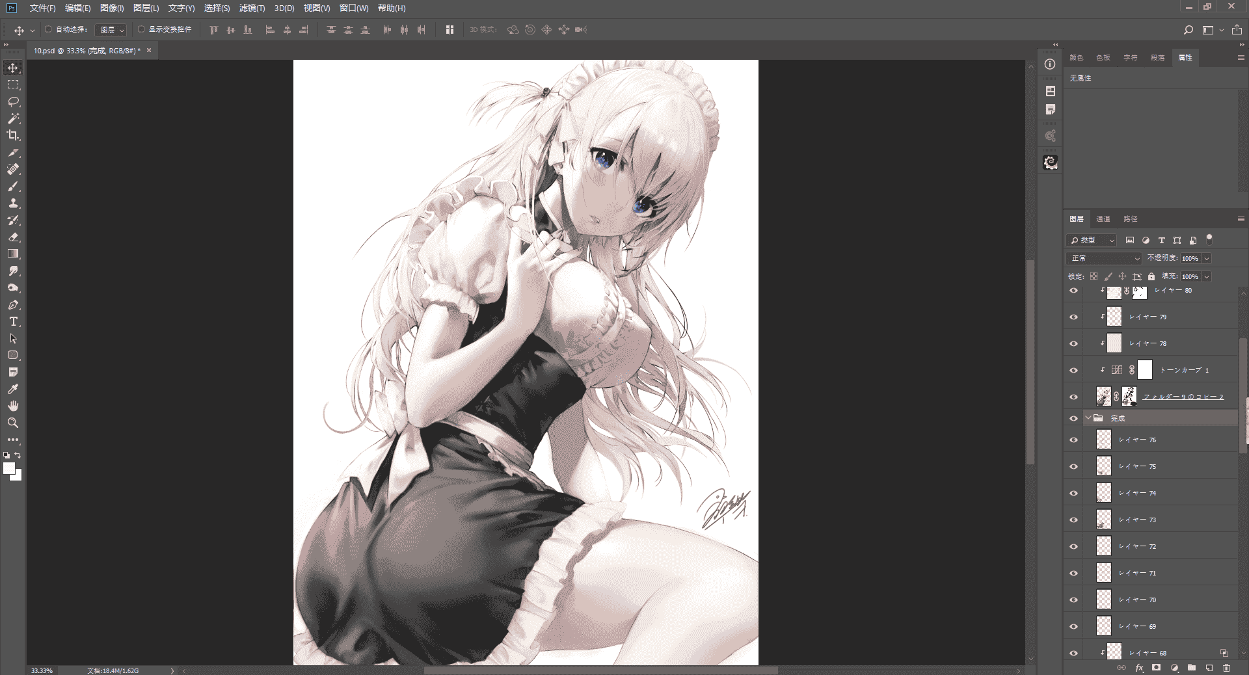Viewport: 1249px width, 675px height.
Task: Add a layer style with fx button
Action: 1139,668
